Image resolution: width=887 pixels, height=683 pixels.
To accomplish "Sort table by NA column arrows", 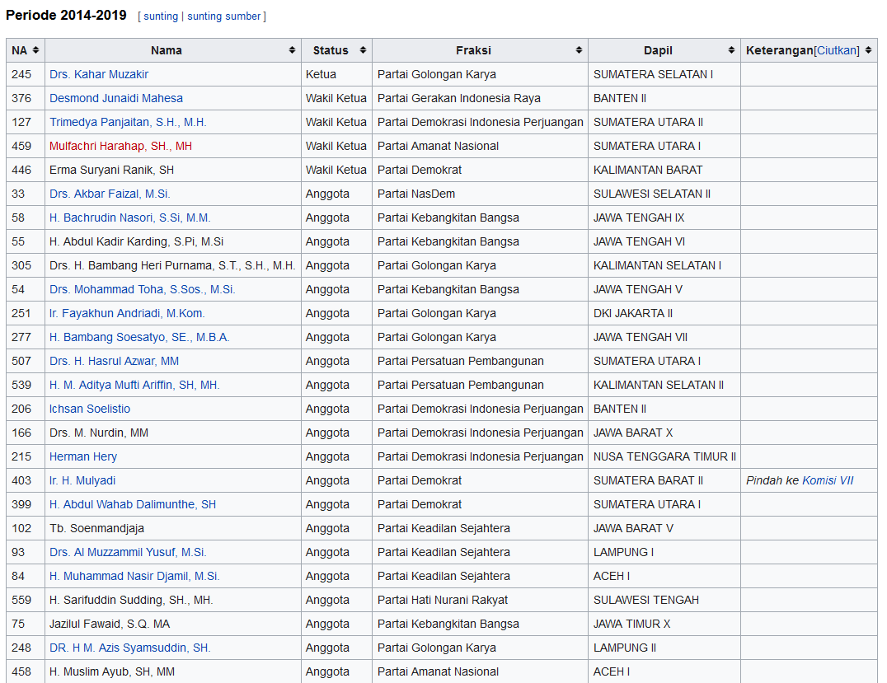I will point(35,50).
